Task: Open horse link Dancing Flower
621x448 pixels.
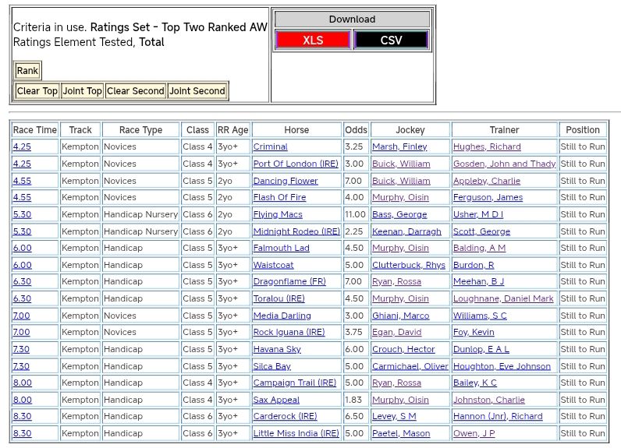Action: 286,181
